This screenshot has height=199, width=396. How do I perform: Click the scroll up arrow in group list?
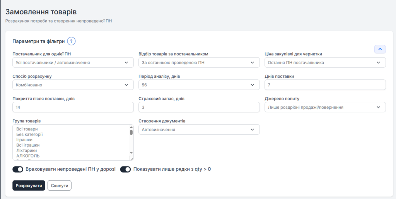[x=131, y=127]
